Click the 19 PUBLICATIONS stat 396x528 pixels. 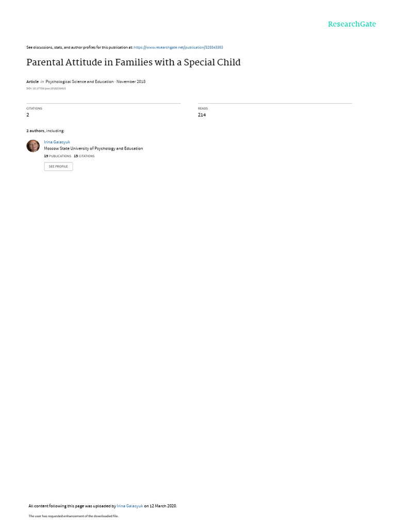click(x=58, y=156)
